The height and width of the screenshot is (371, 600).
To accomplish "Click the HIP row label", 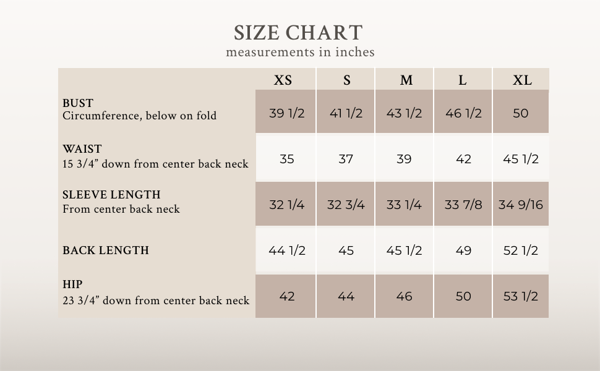I will [x=72, y=285].
